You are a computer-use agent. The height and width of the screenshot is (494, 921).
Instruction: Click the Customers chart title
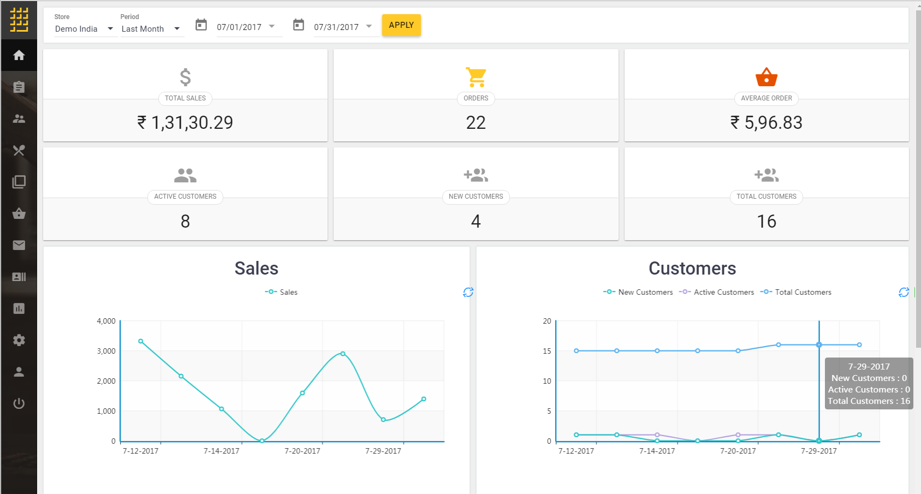(x=692, y=268)
